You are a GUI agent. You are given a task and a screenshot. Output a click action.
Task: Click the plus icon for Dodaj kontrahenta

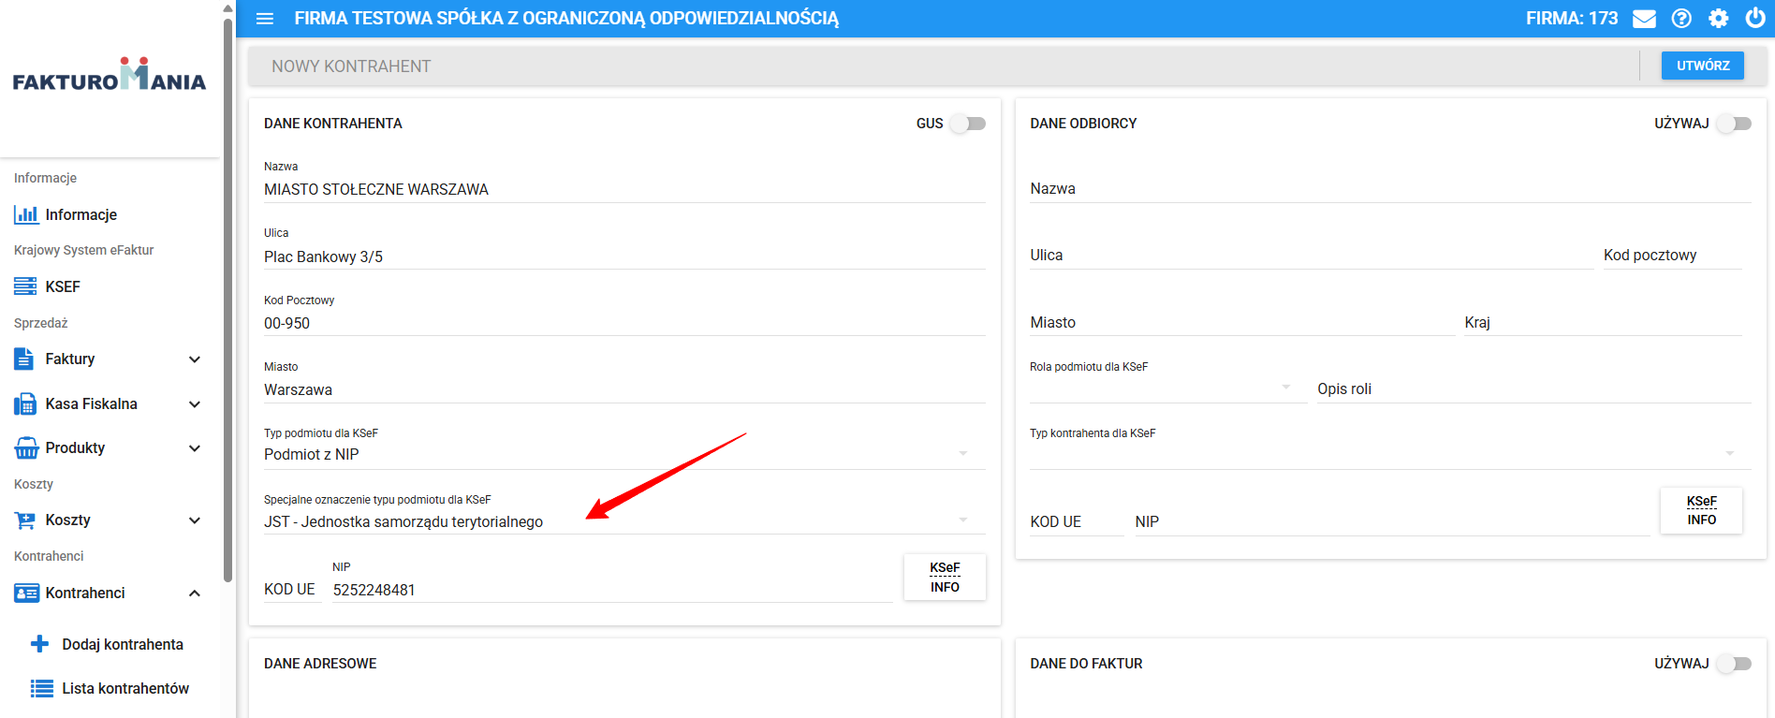click(x=39, y=644)
